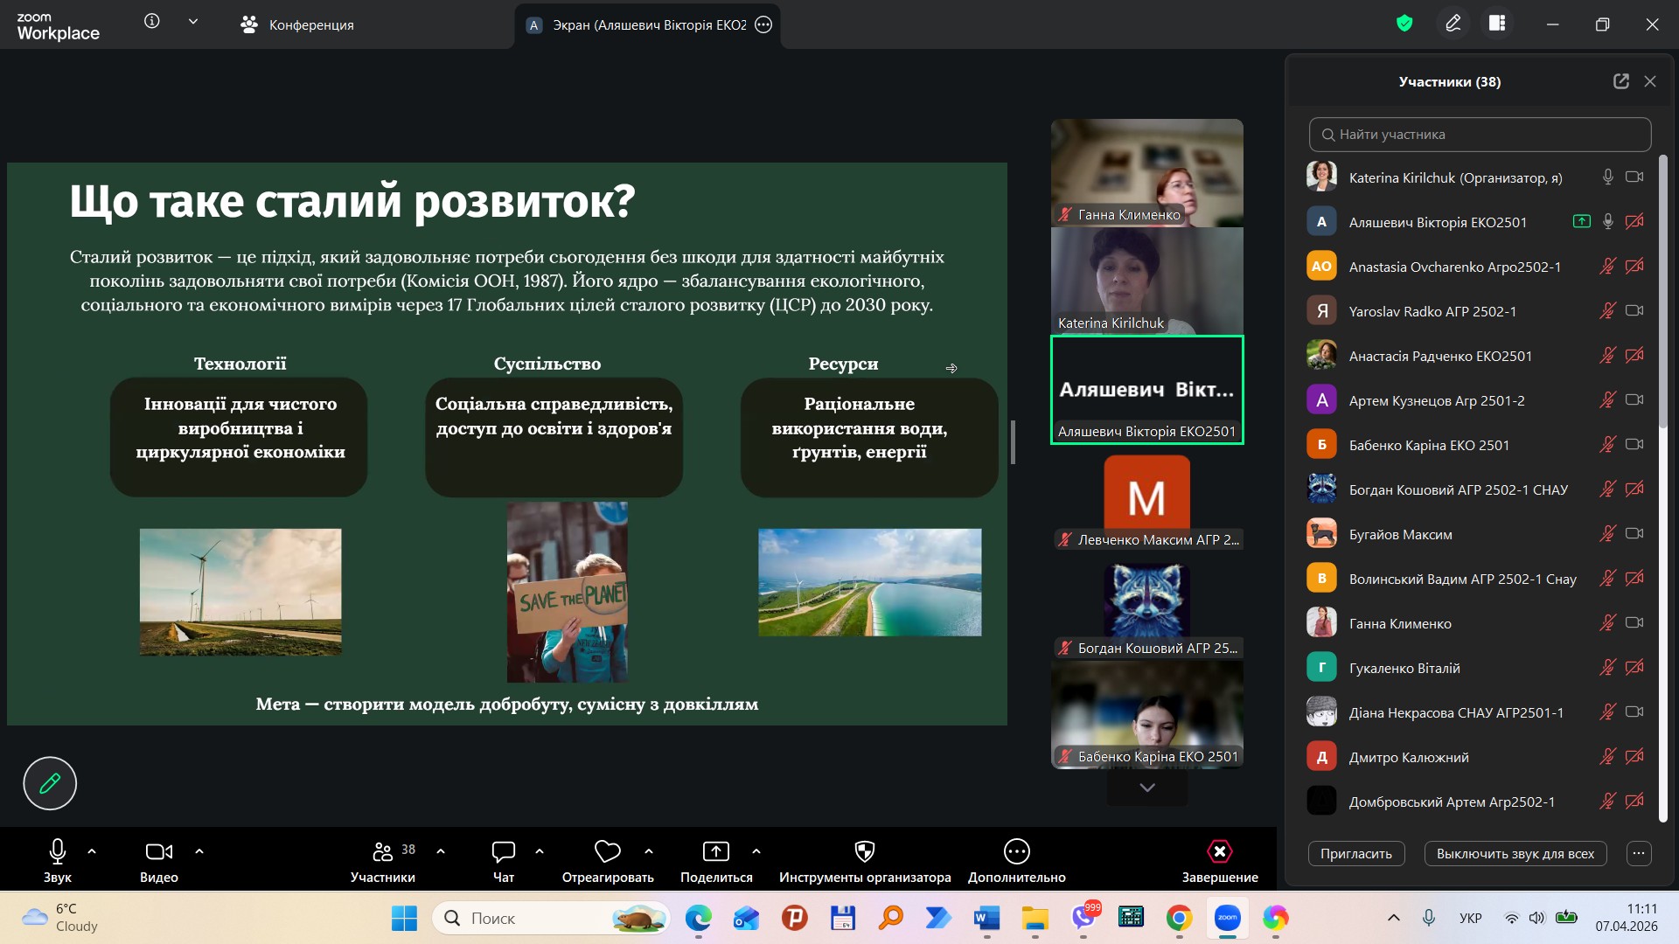Click Выключить звук для всех button
Screen dimensions: 1679x944
click(x=1515, y=854)
